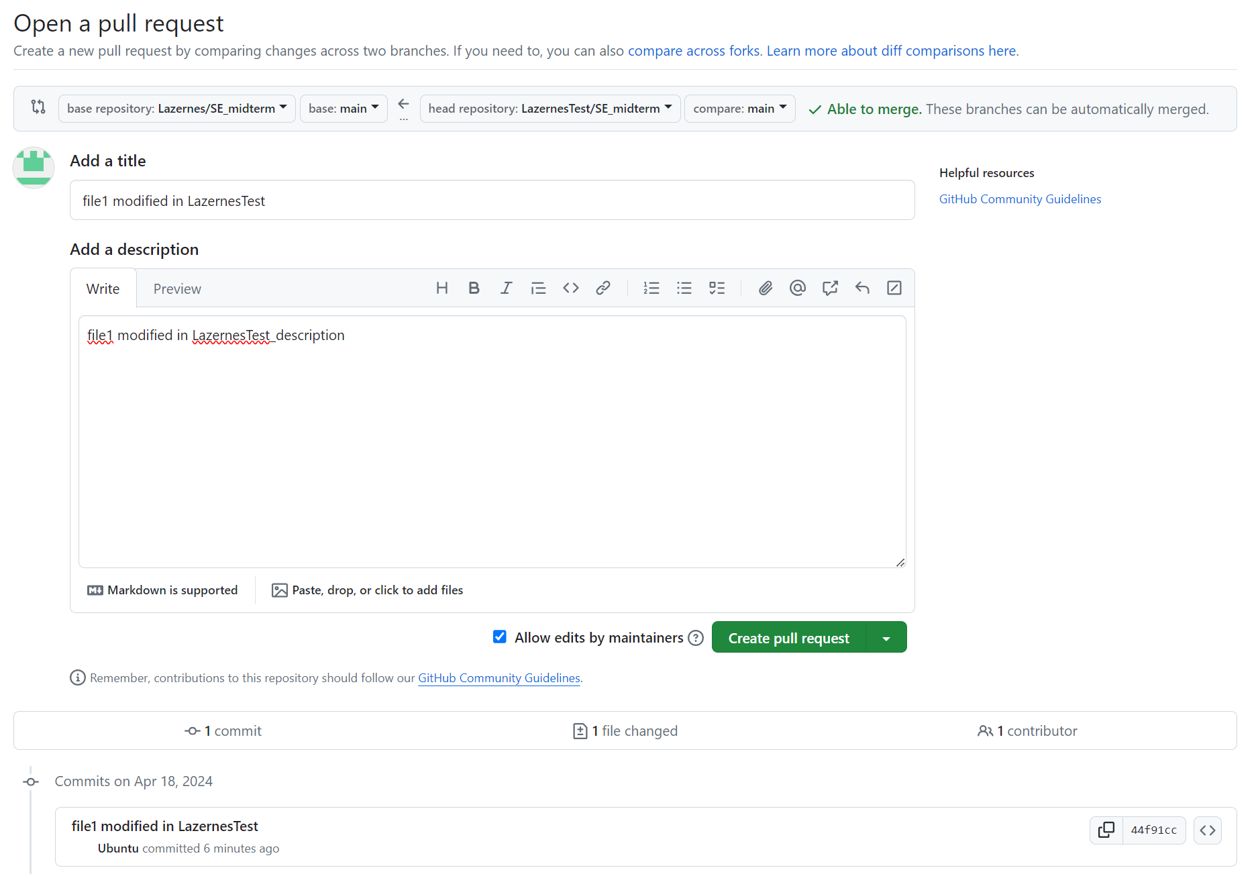Insert a task list
1258x874 pixels.
coord(717,288)
